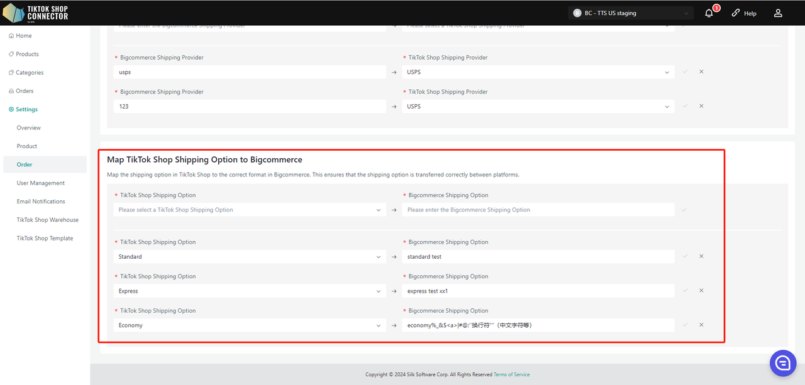Save the Economy shipping option mapping checkmark

coord(685,325)
